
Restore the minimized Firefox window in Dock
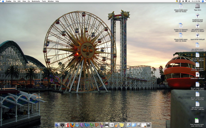tap(144, 125)
